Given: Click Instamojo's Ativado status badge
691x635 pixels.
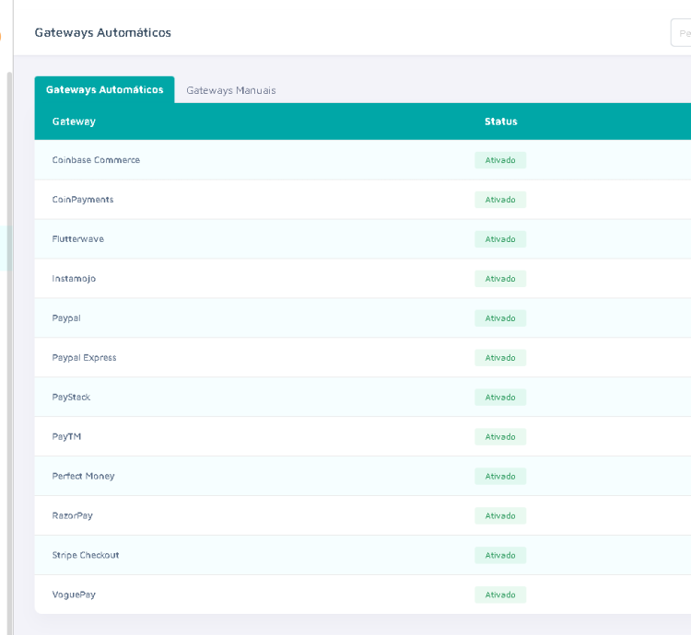Looking at the screenshot, I should [500, 279].
